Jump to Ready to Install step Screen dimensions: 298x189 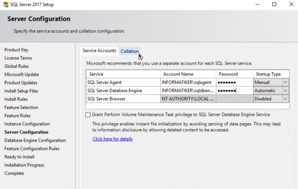click(x=19, y=157)
